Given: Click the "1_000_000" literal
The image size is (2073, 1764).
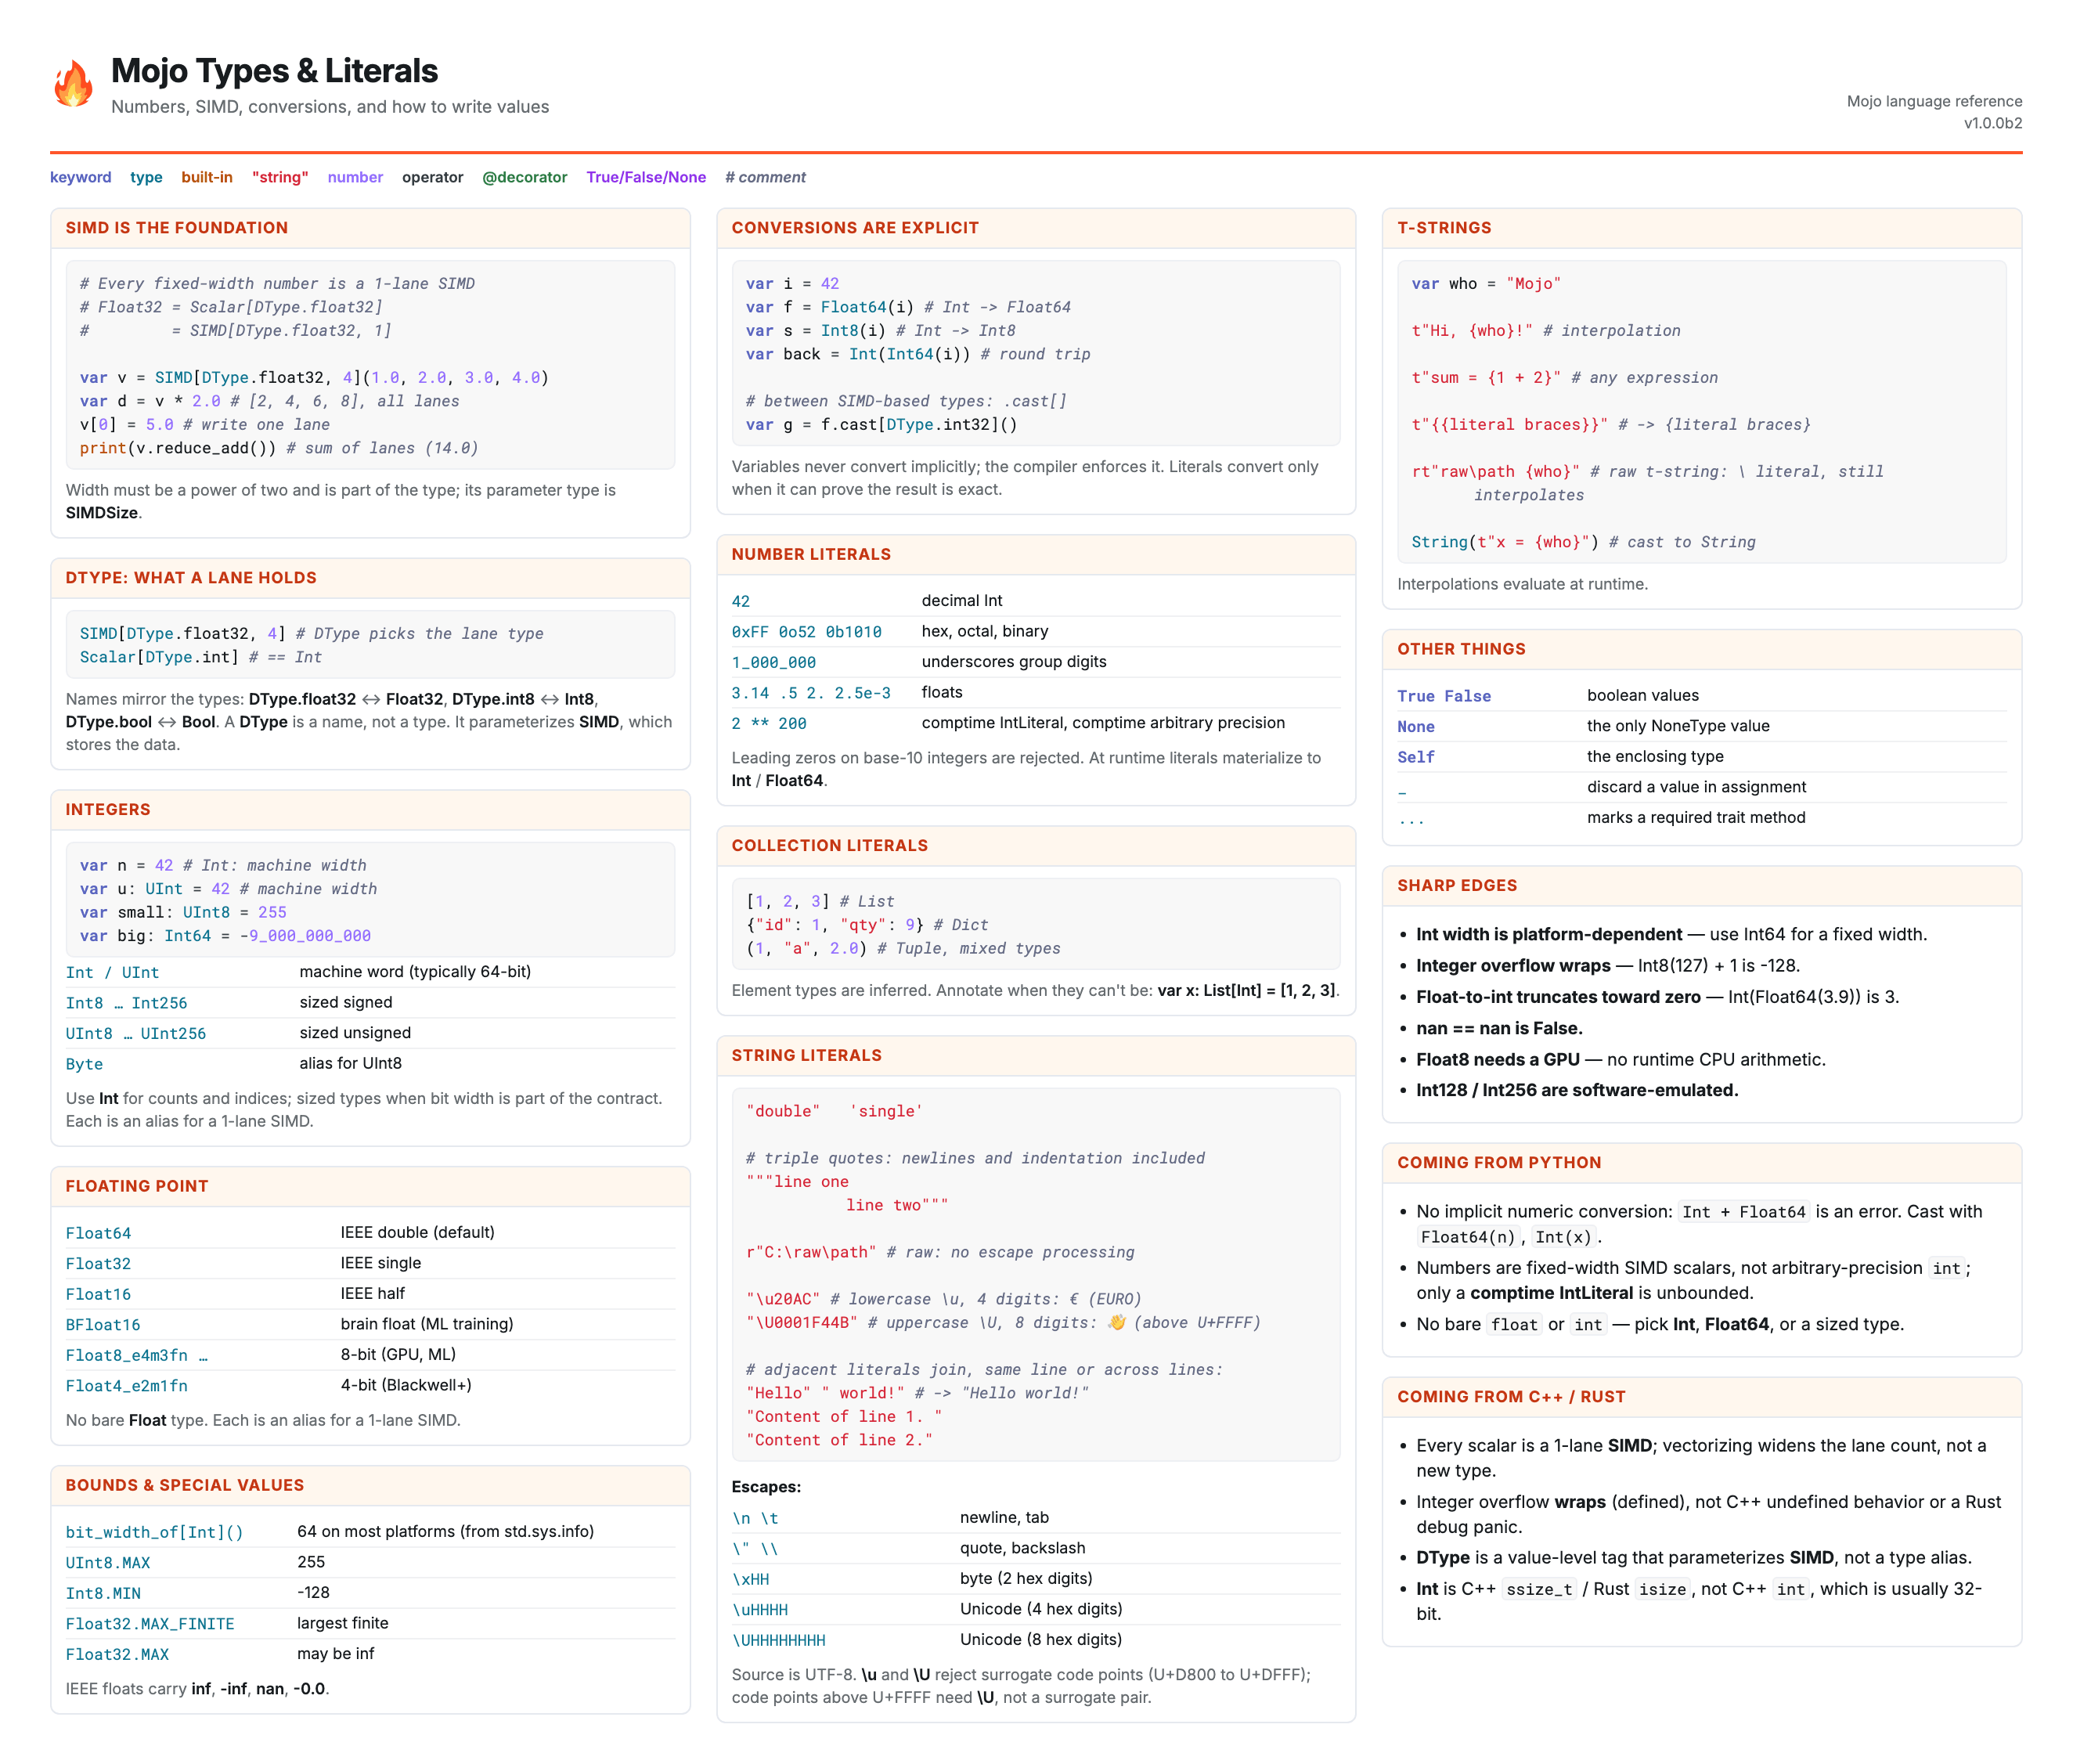Looking at the screenshot, I should (773, 662).
